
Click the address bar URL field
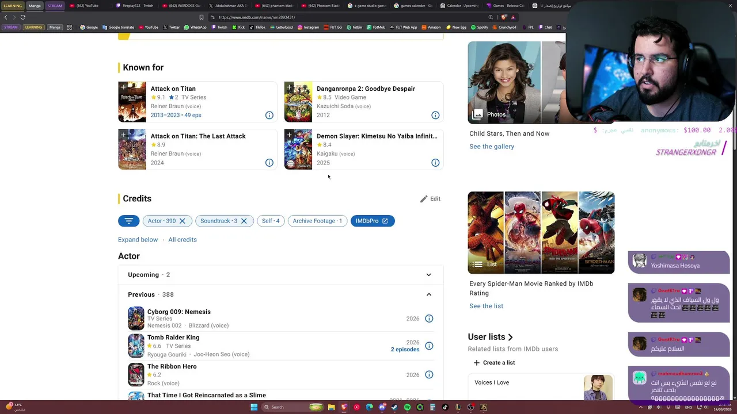[345, 17]
